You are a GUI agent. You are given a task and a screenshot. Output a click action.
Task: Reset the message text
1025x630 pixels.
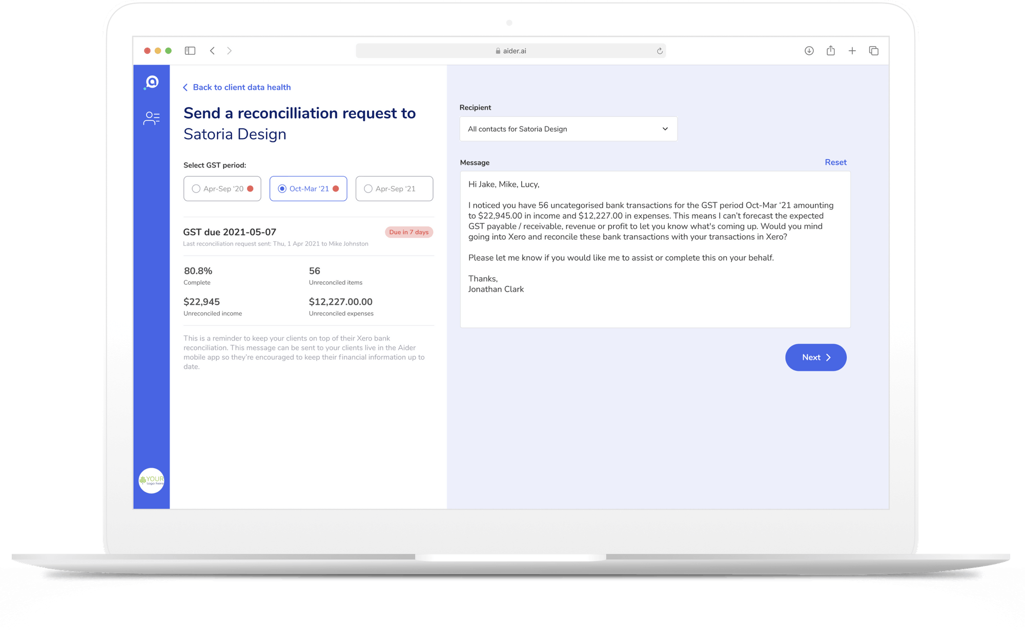pyautogui.click(x=835, y=162)
